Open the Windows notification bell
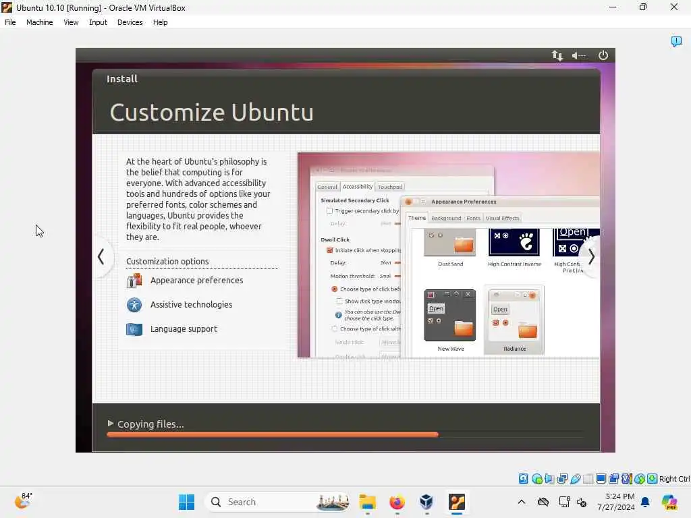Image resolution: width=691 pixels, height=518 pixels. coord(645,502)
